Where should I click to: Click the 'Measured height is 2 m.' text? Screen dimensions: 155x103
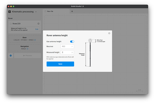(x=19, y=28)
